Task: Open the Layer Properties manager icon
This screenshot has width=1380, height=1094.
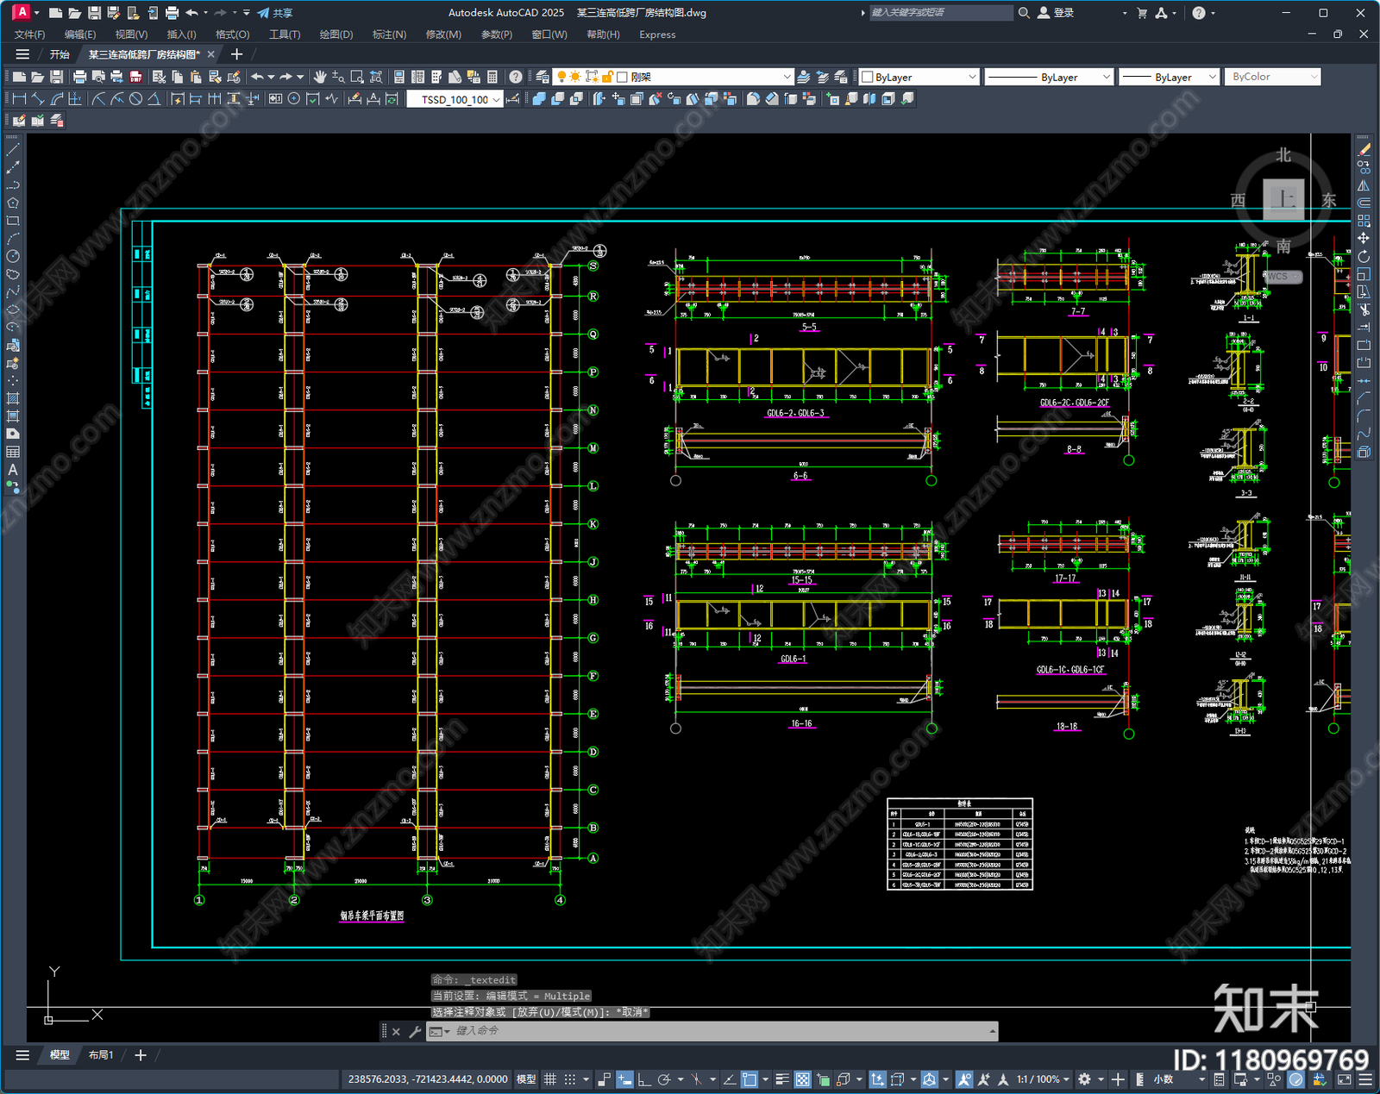Action: tap(542, 77)
